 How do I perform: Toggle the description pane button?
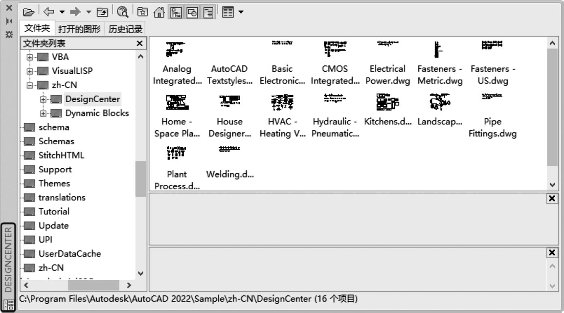[208, 12]
